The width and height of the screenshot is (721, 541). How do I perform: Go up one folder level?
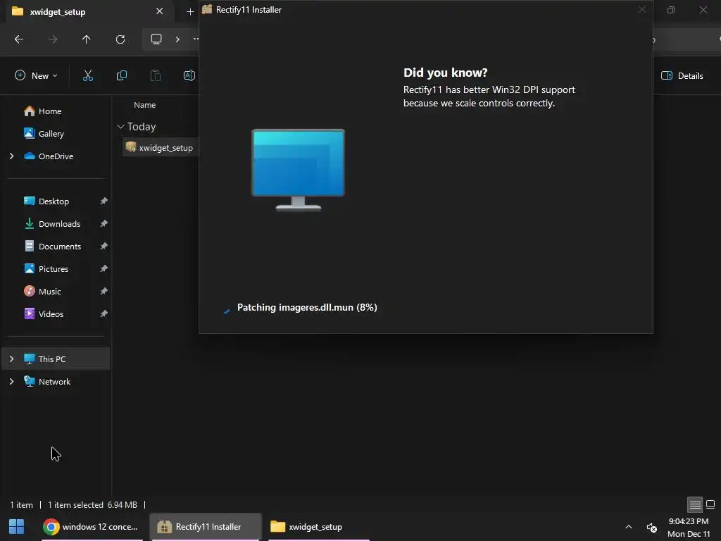pos(87,39)
